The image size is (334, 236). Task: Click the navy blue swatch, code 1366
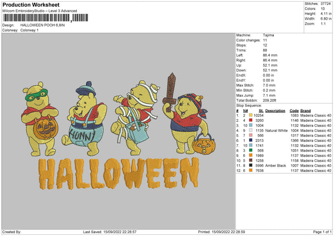coord(250,140)
